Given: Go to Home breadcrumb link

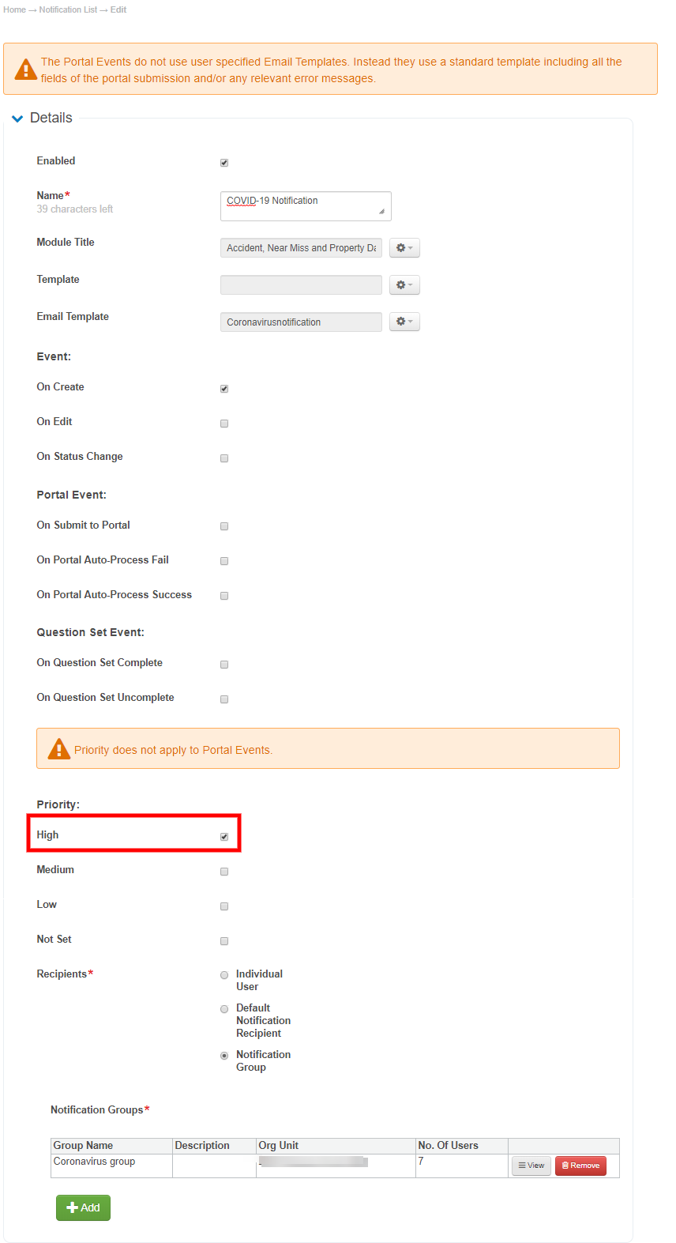Looking at the screenshot, I should point(14,9).
